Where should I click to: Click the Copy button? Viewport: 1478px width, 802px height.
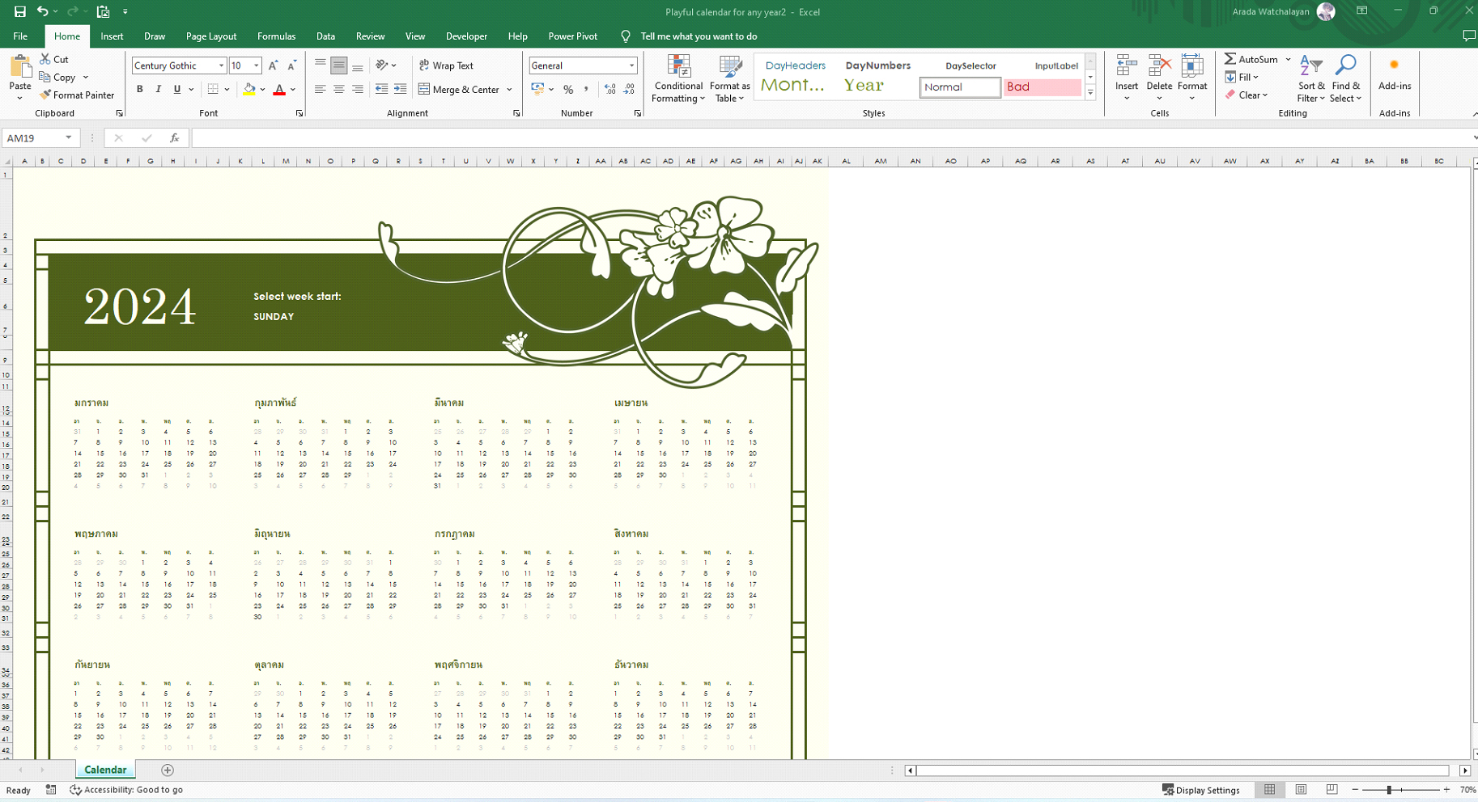pyautogui.click(x=58, y=77)
